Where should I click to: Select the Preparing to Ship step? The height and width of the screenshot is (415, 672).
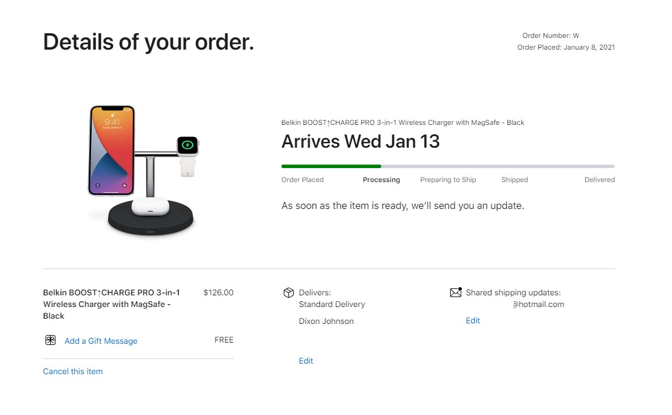(448, 180)
